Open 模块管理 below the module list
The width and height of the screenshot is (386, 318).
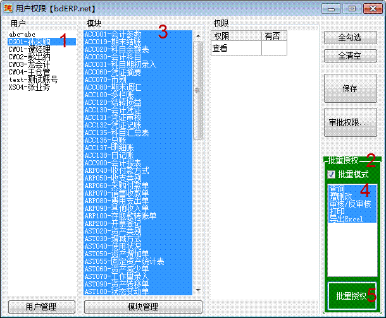point(142,307)
